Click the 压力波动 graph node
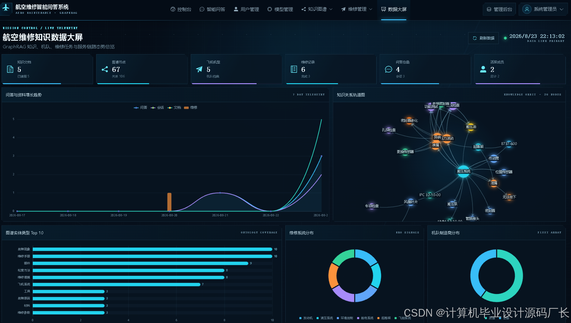 [x=447, y=138]
